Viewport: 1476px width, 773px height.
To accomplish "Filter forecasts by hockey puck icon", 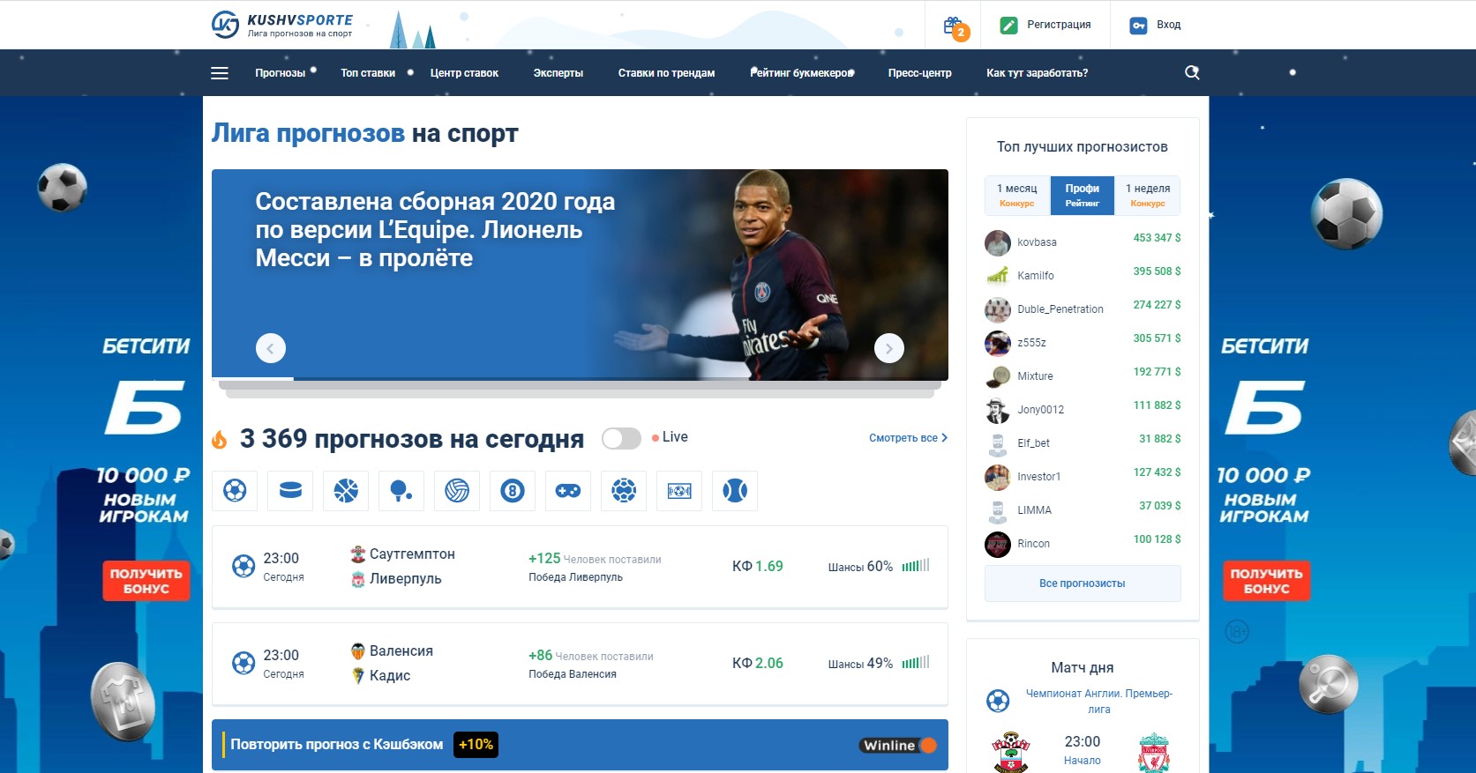I will (290, 490).
